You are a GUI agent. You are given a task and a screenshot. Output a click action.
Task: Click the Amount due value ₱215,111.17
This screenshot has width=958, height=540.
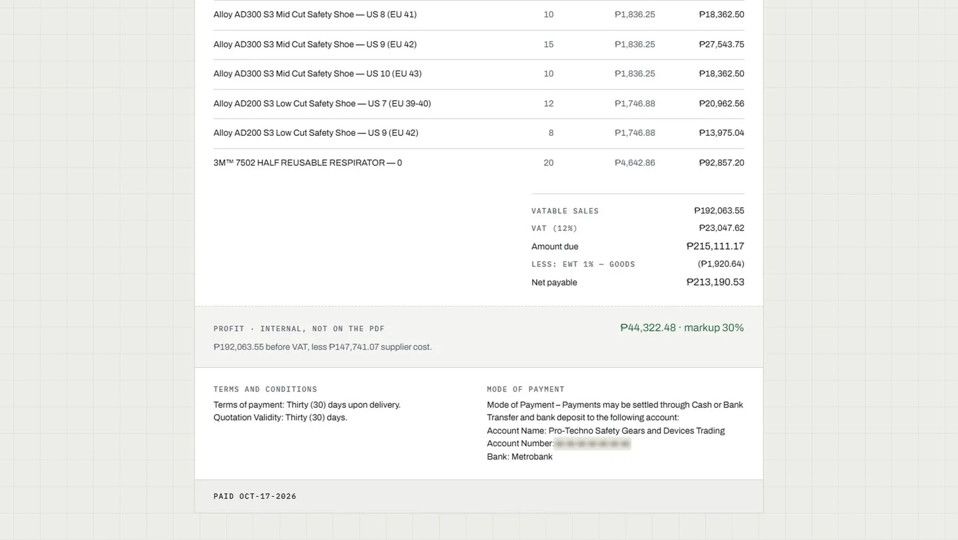click(x=715, y=246)
